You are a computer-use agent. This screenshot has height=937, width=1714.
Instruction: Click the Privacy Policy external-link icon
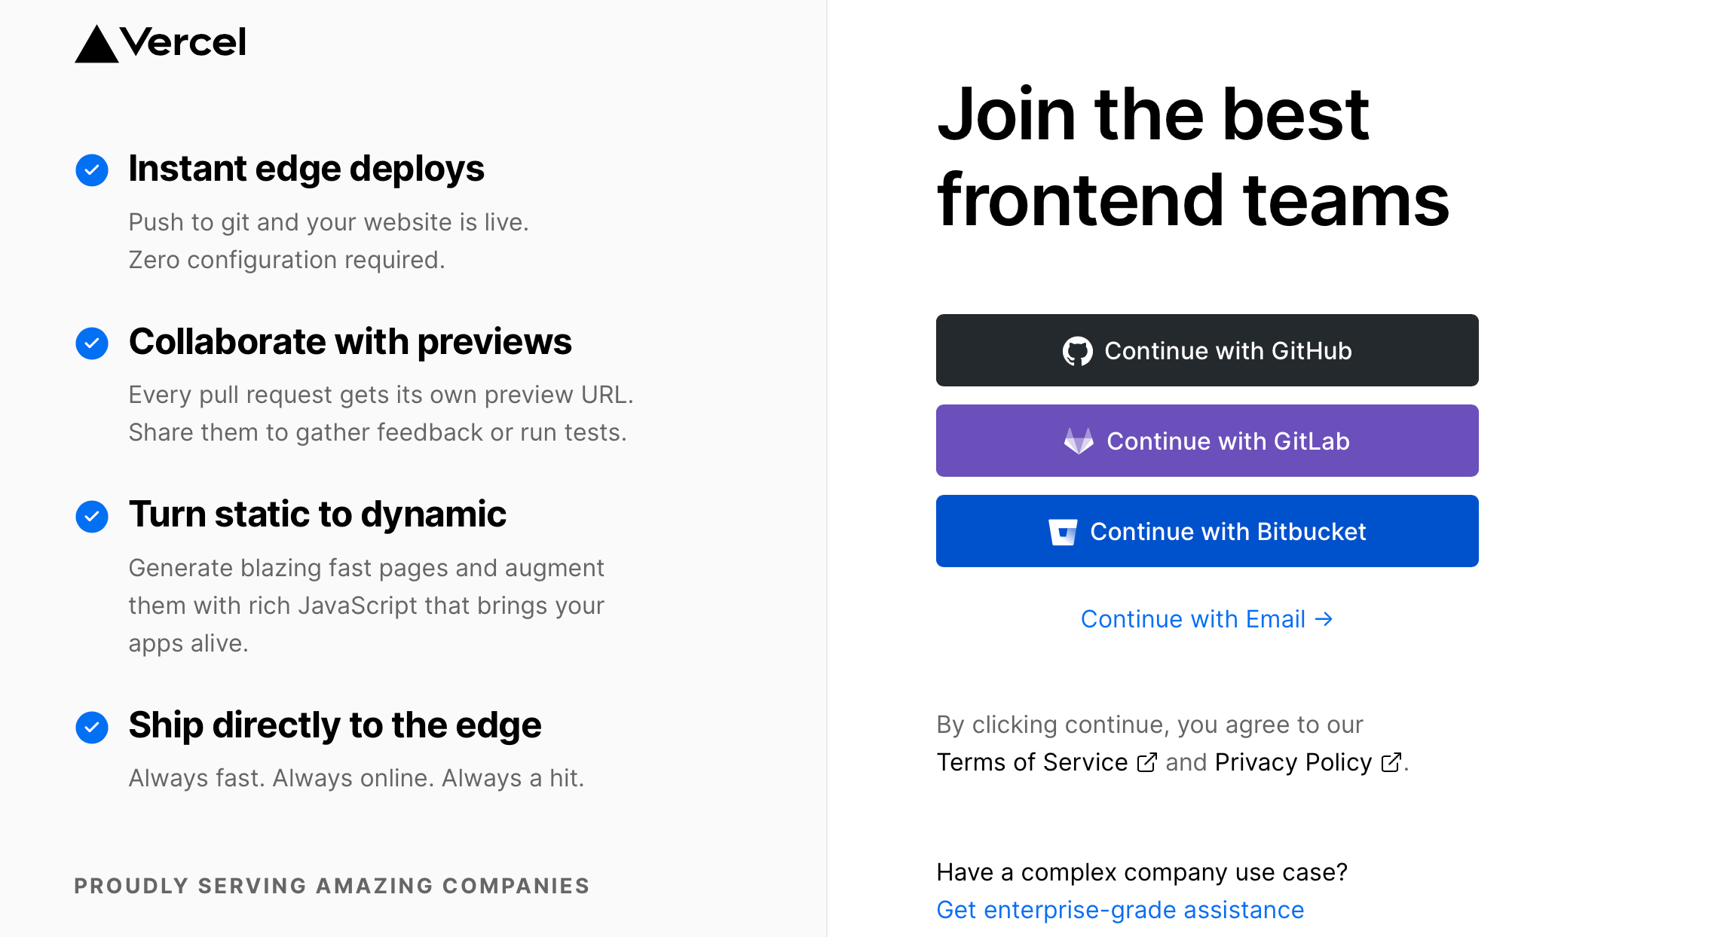coord(1391,763)
